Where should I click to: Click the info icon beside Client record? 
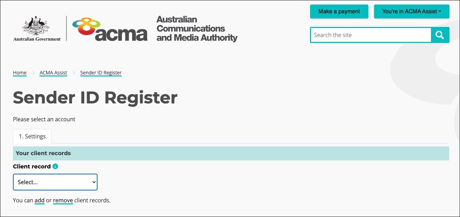click(x=55, y=166)
